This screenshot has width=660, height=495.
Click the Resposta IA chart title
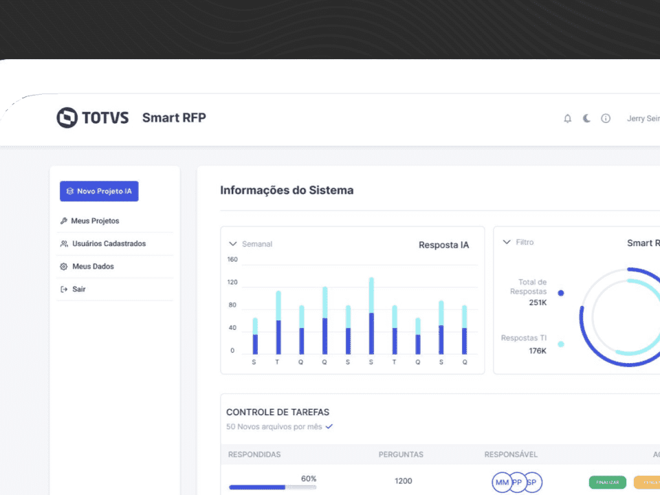443,245
